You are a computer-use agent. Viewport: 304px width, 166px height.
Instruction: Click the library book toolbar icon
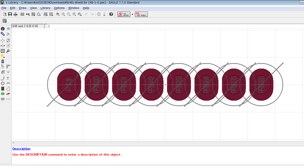click(x=22, y=14)
